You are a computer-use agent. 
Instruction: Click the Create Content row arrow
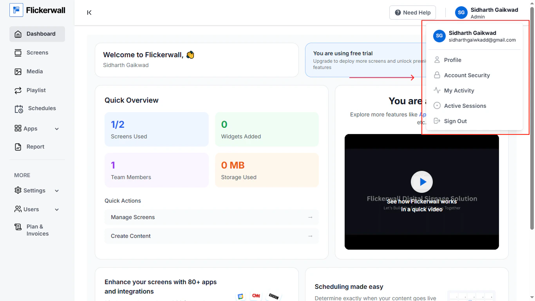pyautogui.click(x=310, y=236)
